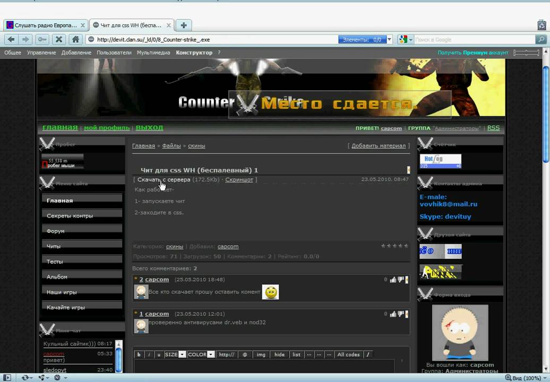550x382 pixels.
Task: Expand the address bar history dropdown arrow
Action: point(389,40)
